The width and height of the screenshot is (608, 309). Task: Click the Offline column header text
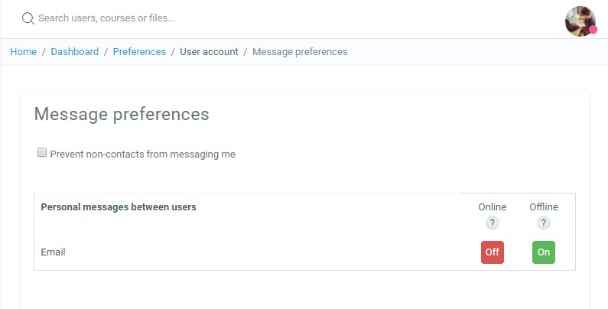click(544, 207)
